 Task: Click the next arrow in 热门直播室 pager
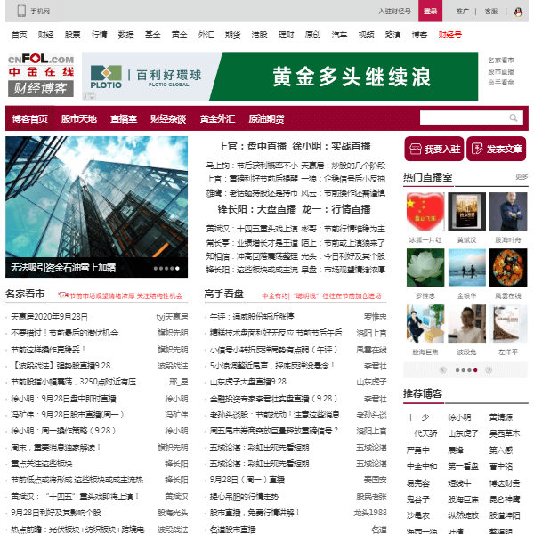click(x=489, y=370)
